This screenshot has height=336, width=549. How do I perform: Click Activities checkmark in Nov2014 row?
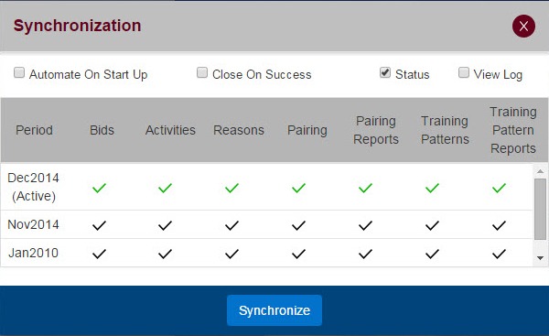click(165, 225)
